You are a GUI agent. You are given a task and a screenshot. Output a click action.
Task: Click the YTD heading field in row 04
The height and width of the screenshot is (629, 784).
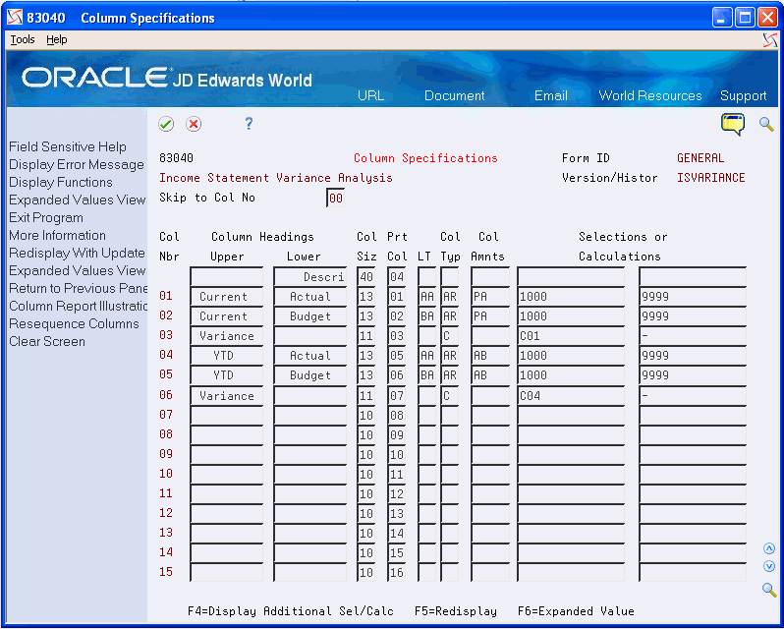227,355
